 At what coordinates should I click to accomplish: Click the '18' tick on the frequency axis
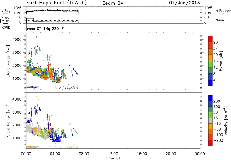pos(19,17)
